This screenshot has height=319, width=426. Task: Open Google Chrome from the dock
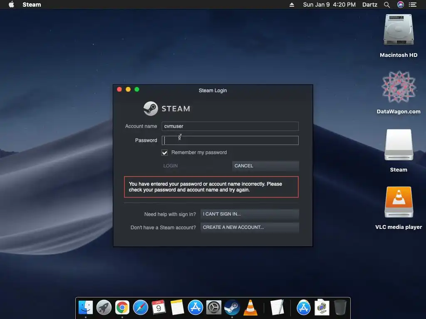122,308
